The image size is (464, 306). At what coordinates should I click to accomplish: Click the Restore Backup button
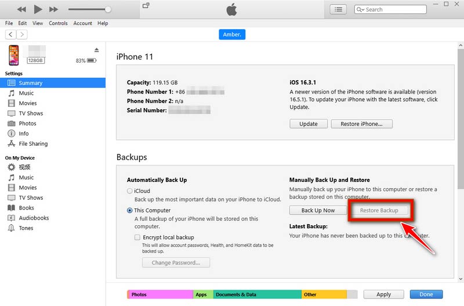coord(379,210)
